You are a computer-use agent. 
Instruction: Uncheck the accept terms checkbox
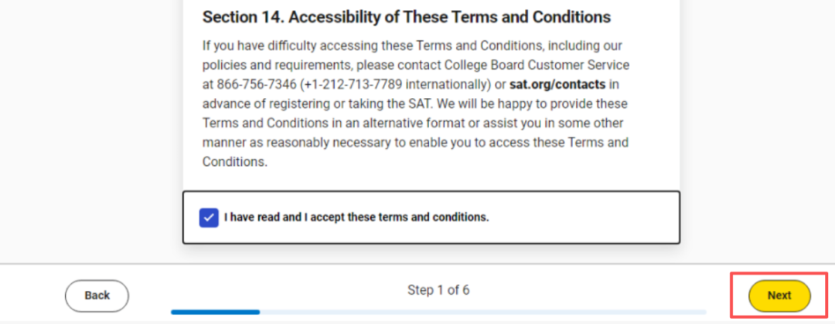click(x=208, y=218)
